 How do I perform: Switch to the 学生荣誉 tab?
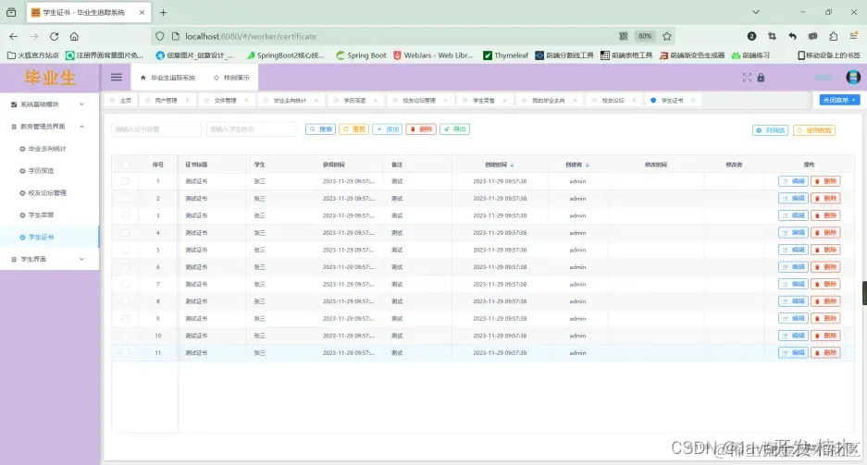(484, 101)
